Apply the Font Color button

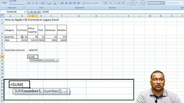(55, 3)
